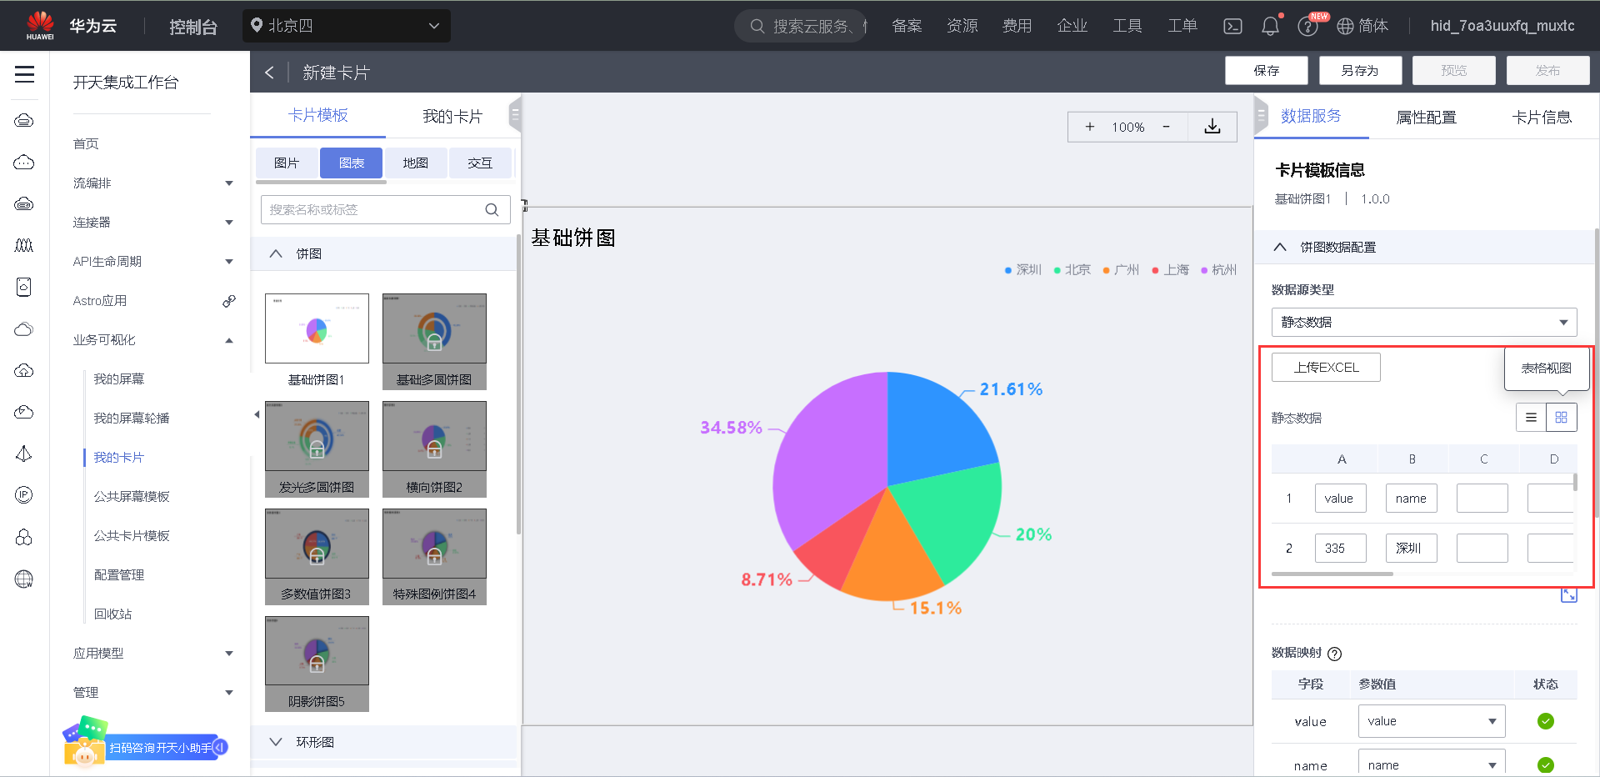
Task: Select the 地图 template category
Action: 415,163
